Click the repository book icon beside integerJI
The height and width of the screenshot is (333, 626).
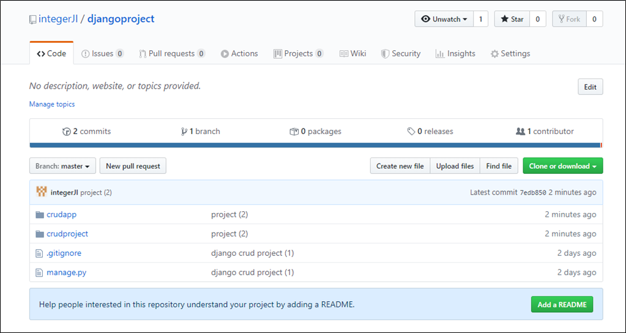point(32,20)
